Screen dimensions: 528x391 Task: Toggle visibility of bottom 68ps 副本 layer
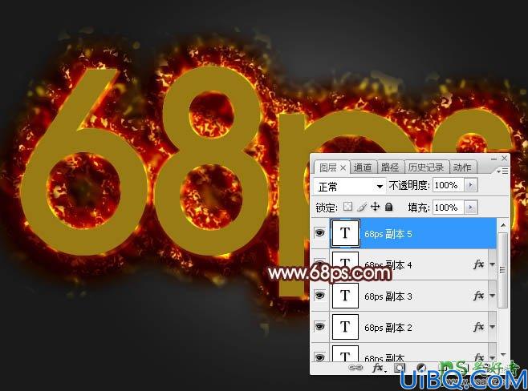point(319,357)
